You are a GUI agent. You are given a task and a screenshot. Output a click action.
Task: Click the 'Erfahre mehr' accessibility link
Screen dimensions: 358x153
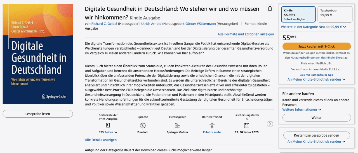212,132
